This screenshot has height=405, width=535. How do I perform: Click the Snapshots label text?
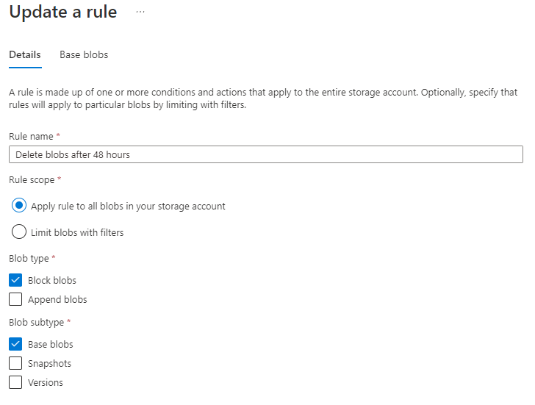(49, 364)
